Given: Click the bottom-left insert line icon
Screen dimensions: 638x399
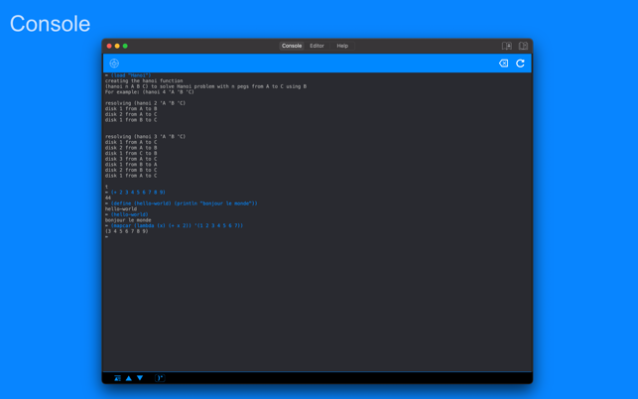Looking at the screenshot, I should click(x=117, y=378).
